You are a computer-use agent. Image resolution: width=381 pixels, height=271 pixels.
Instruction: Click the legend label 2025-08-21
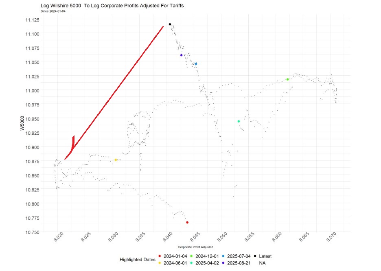[239, 263]
